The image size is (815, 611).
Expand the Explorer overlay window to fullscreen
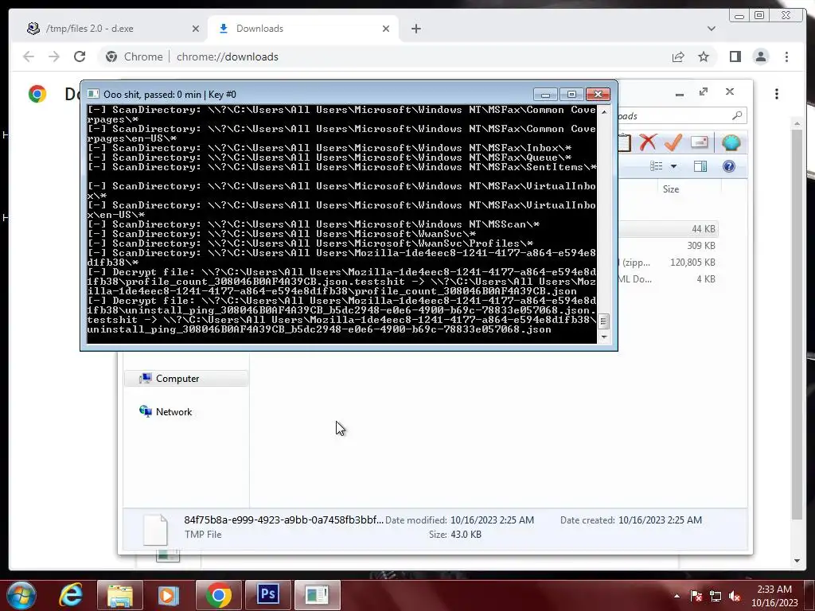[704, 92]
